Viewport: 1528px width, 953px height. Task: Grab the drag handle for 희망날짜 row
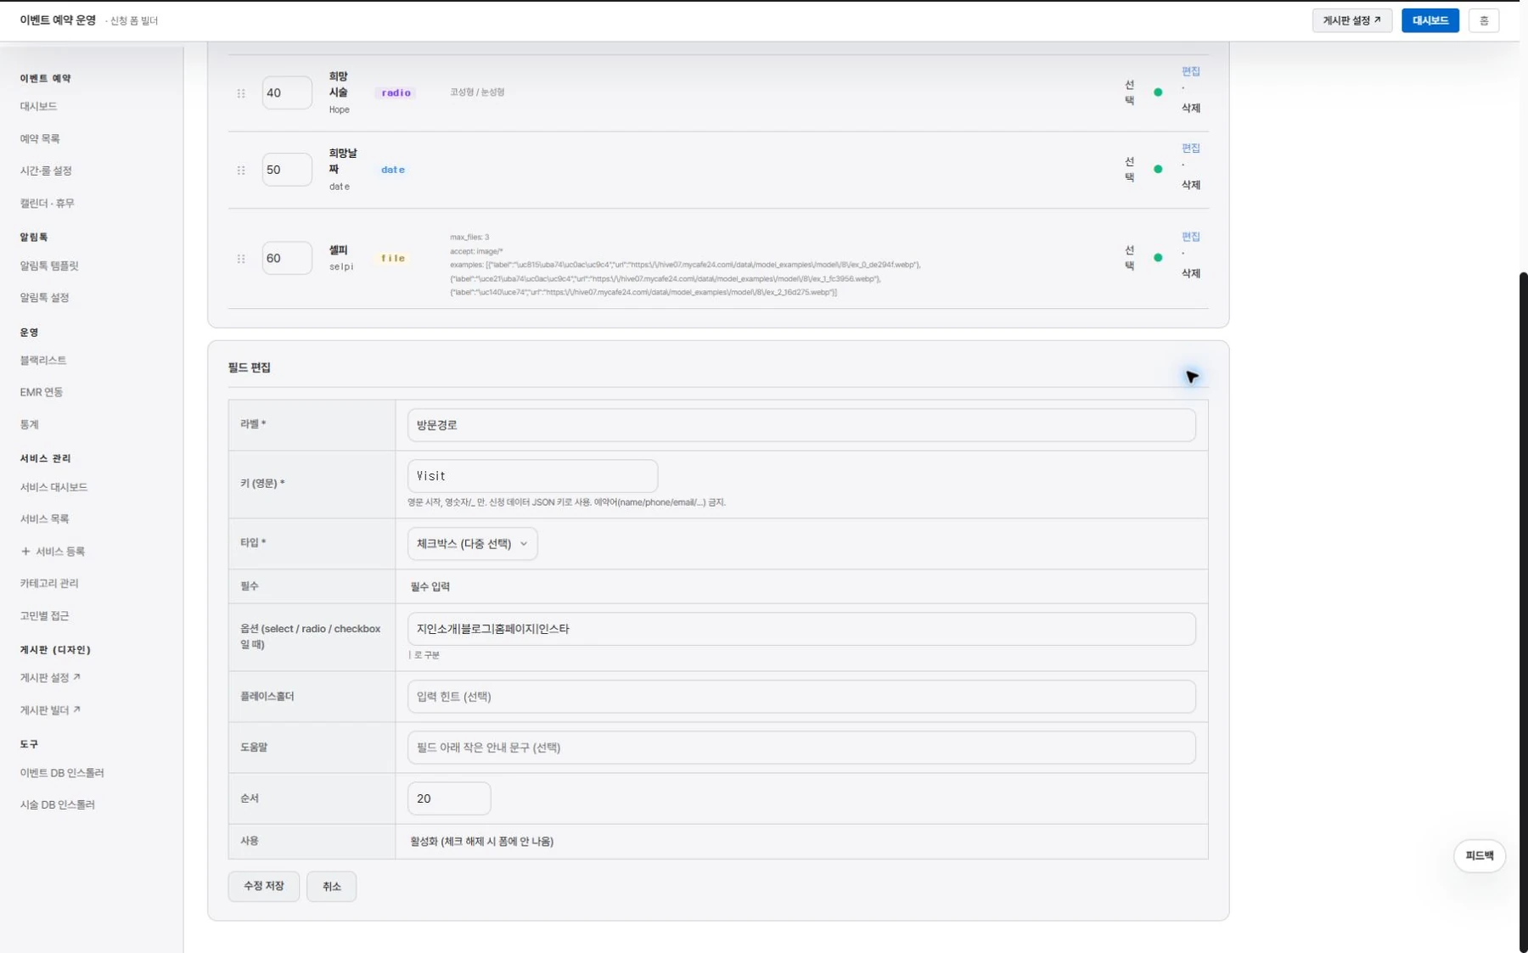241,170
